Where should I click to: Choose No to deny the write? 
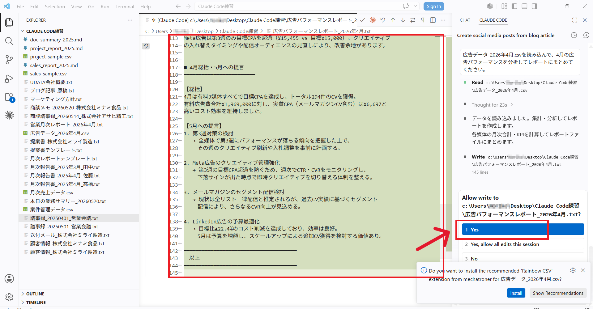pos(523,259)
